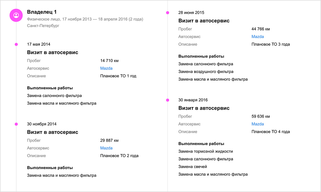Open Mazda link for 29 887 км visit
This screenshot has width=321, height=192.
tap(106, 148)
